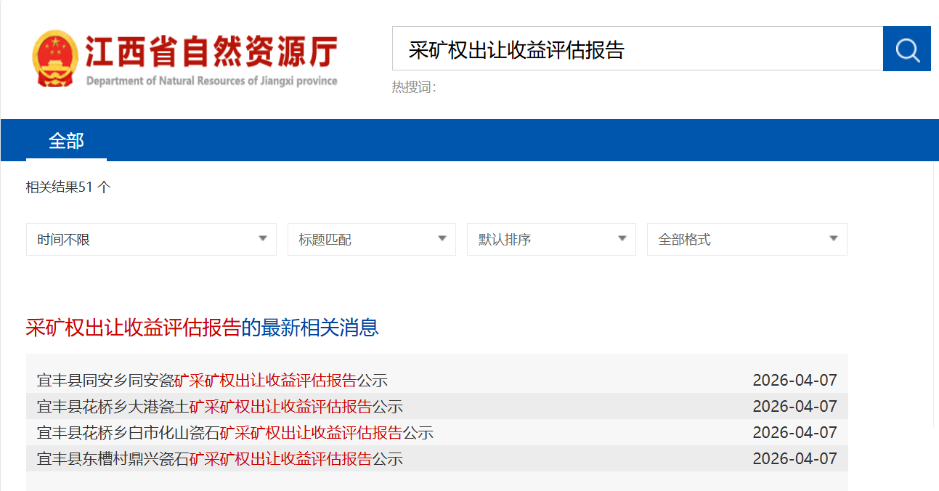The width and height of the screenshot is (939, 491).
Task: Click the national emblem logo icon
Action: pos(54,54)
